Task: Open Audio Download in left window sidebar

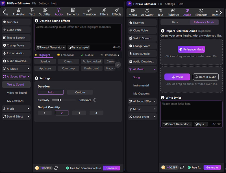Action: coord(16,61)
